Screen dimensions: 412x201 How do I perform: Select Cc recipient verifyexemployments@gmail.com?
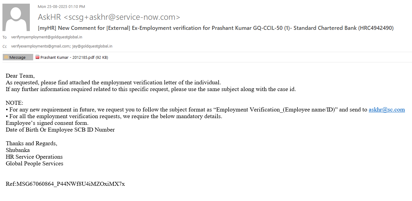pyautogui.click(x=40, y=46)
